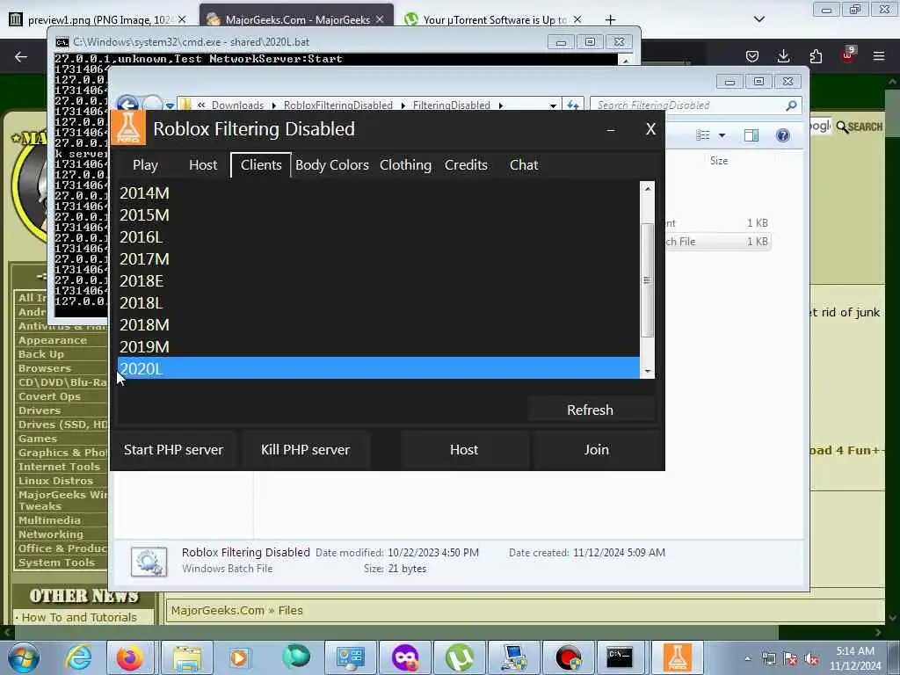Open the MajorGeeks Drivers category
Screen dimensions: 900x675
click(x=39, y=410)
